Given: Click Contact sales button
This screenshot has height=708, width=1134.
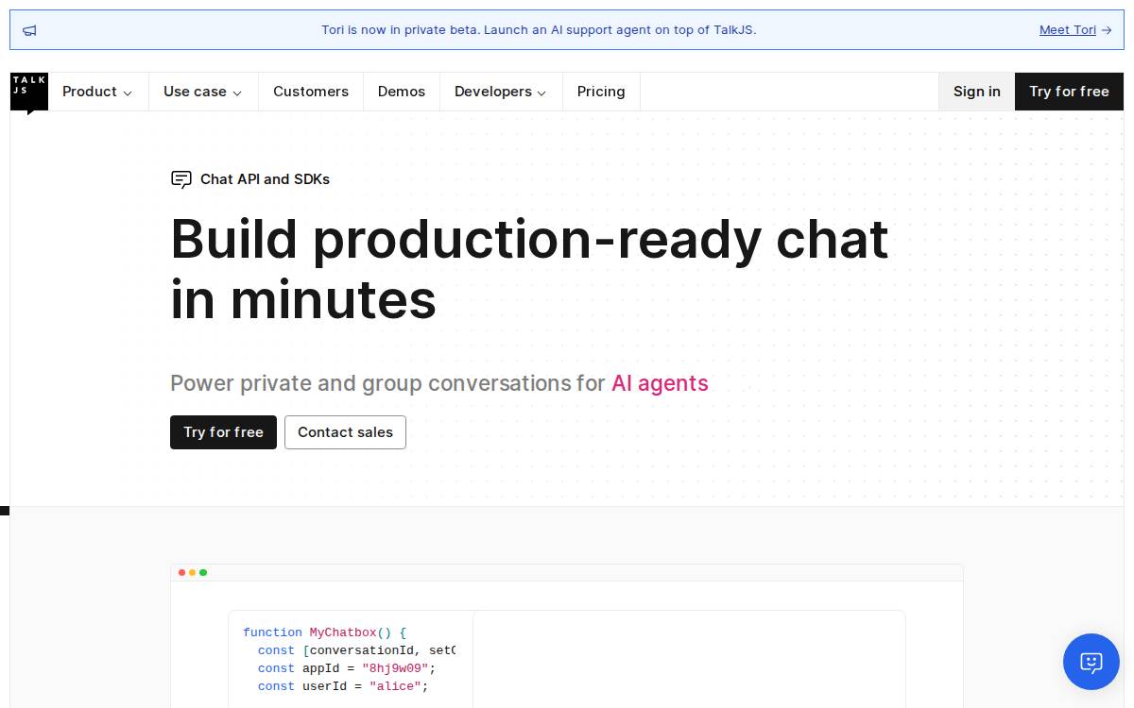Looking at the screenshot, I should pyautogui.click(x=345, y=432).
